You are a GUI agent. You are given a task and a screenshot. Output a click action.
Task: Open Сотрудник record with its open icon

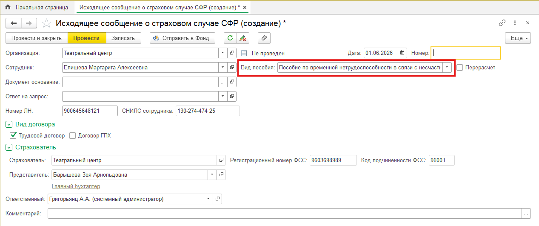point(232,67)
